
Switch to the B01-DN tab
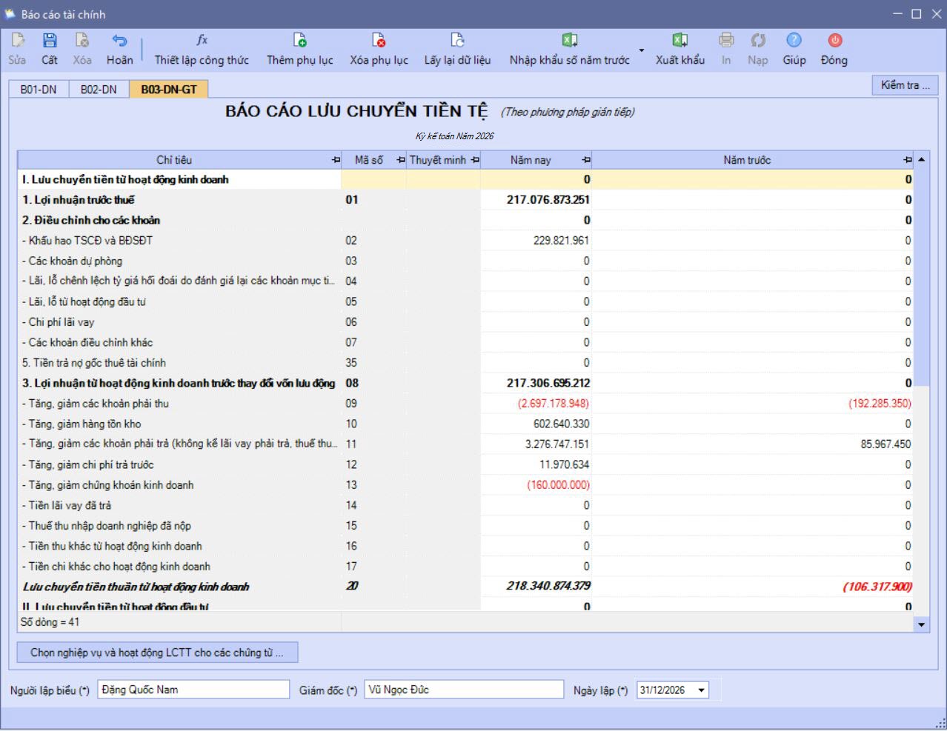[x=39, y=90]
